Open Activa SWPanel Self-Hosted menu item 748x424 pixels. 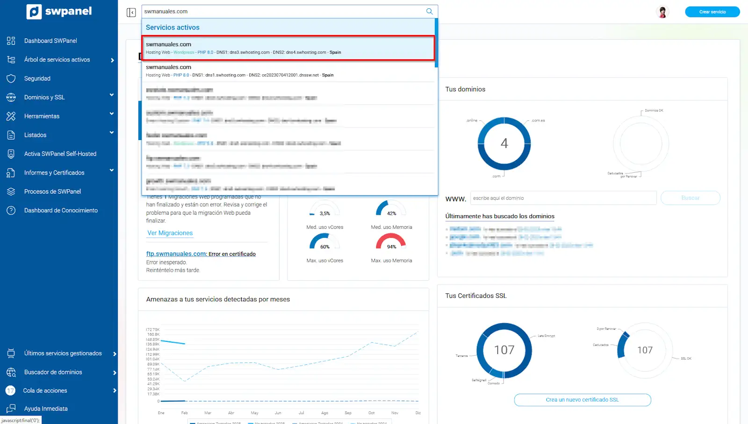pyautogui.click(x=60, y=154)
